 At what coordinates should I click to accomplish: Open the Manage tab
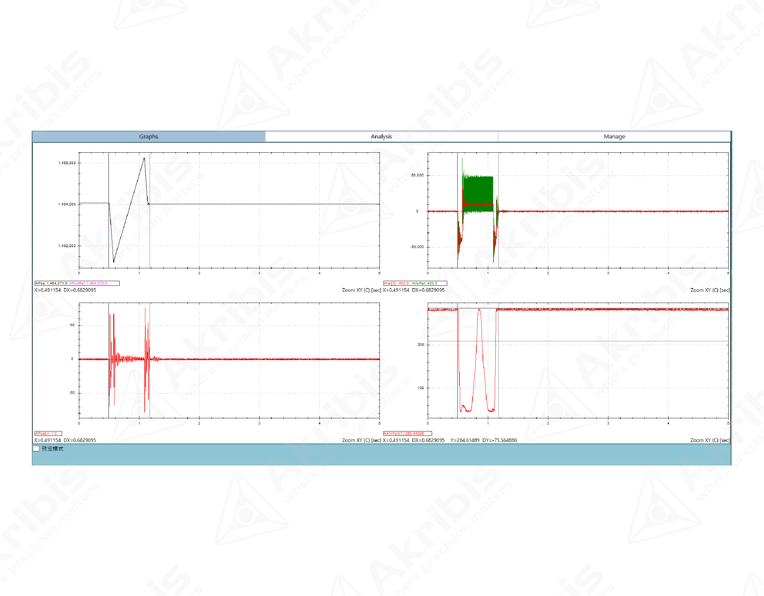click(614, 136)
